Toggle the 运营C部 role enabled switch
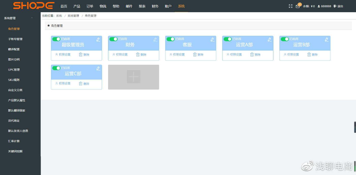This screenshot has height=175, width=356. click(x=56, y=68)
